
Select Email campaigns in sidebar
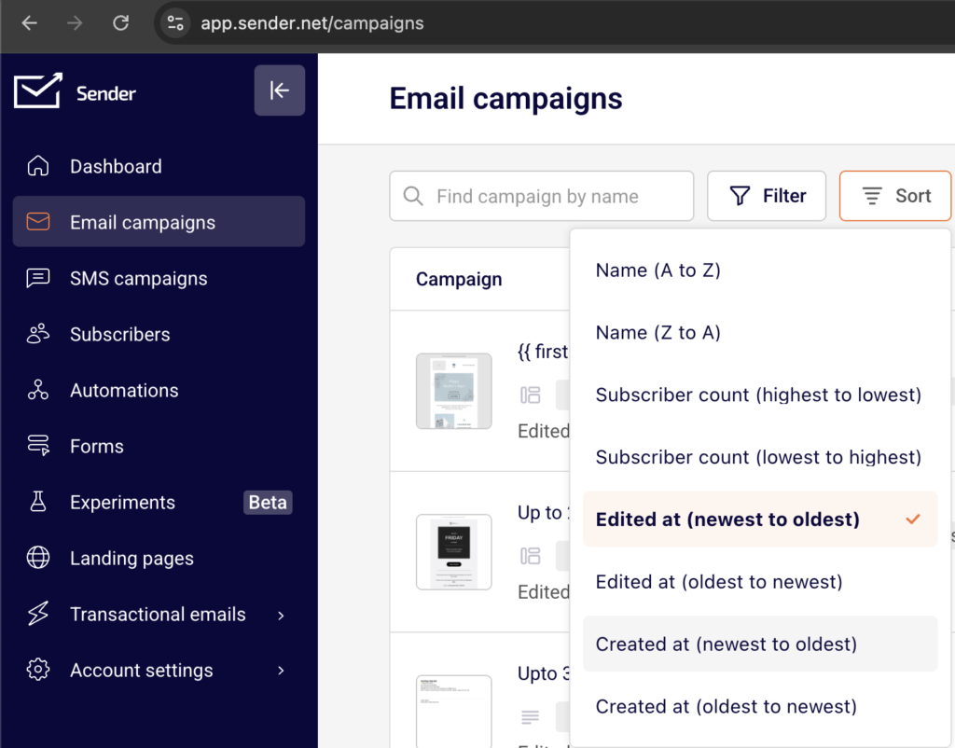pos(159,222)
